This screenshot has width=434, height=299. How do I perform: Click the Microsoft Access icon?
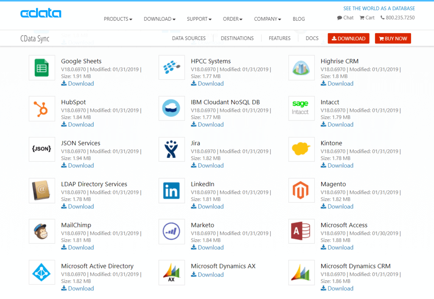pos(301,232)
